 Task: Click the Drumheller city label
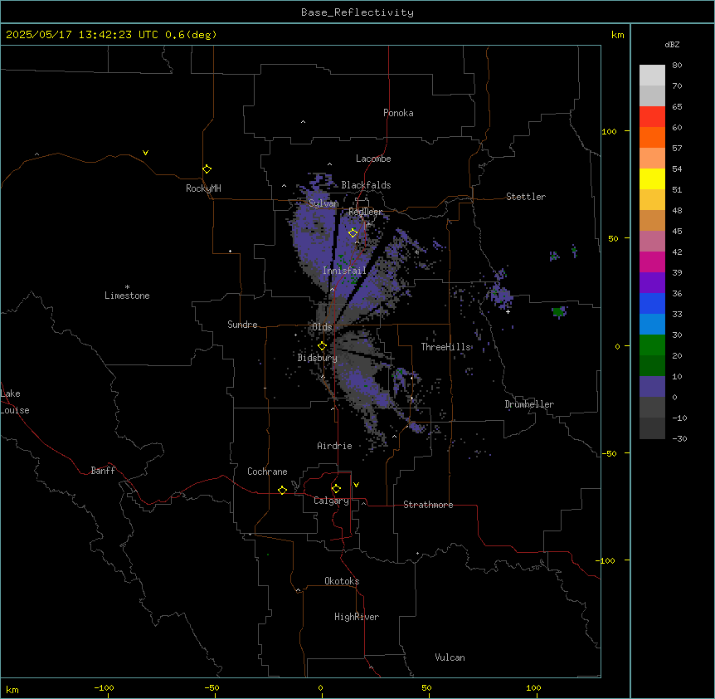(x=529, y=404)
